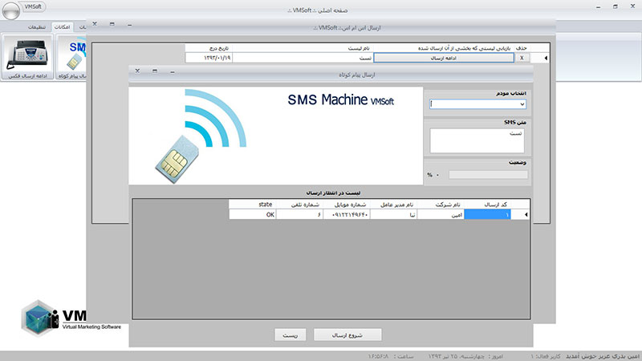The width and height of the screenshot is (642, 361).
Task: Open the modem selection dropdown
Action: click(x=477, y=103)
